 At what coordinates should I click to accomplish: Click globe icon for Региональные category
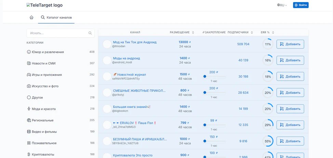pos(29,120)
